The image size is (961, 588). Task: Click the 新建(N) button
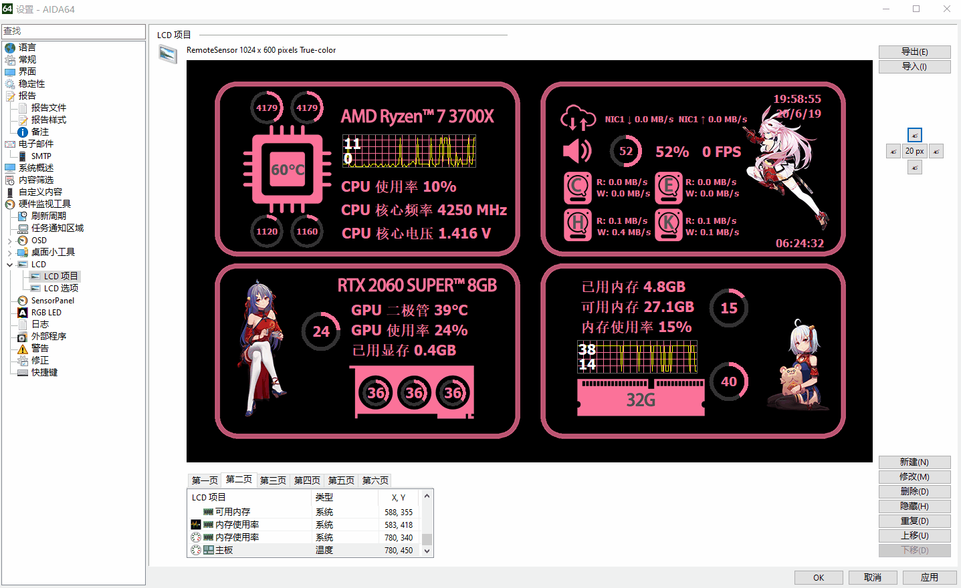point(914,462)
